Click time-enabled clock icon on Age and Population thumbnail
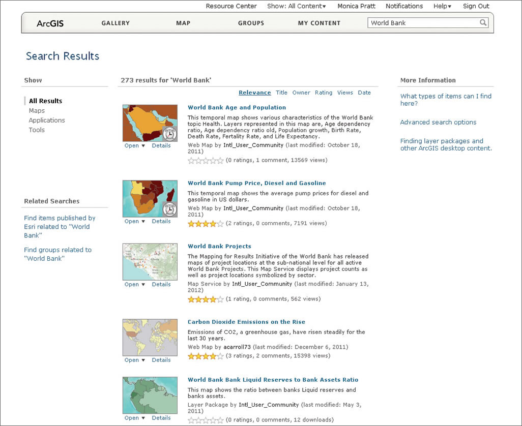 pyautogui.click(x=170, y=134)
